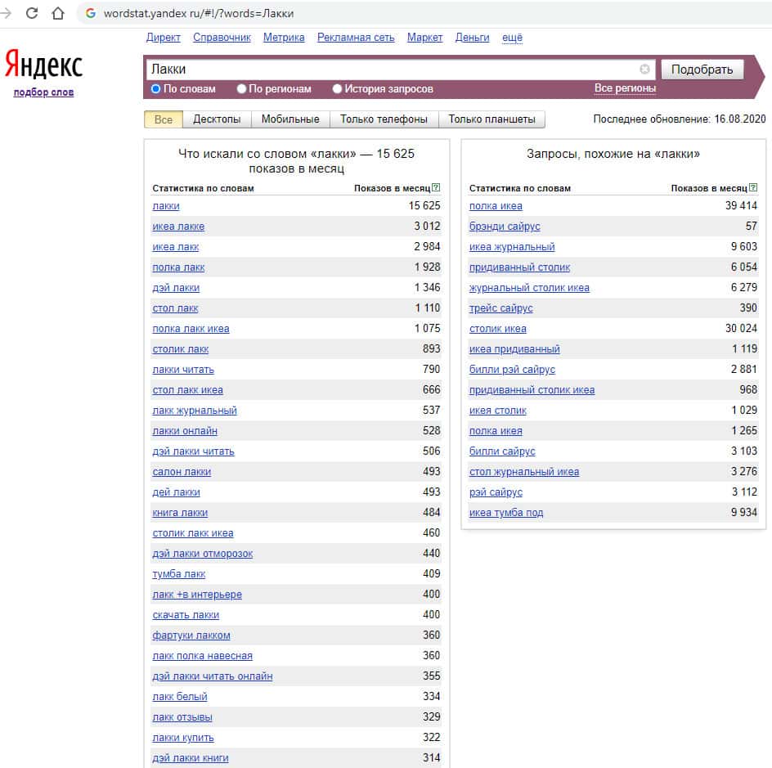The width and height of the screenshot is (772, 768).
Task: Open the лакки keyword link
Action: click(x=166, y=206)
